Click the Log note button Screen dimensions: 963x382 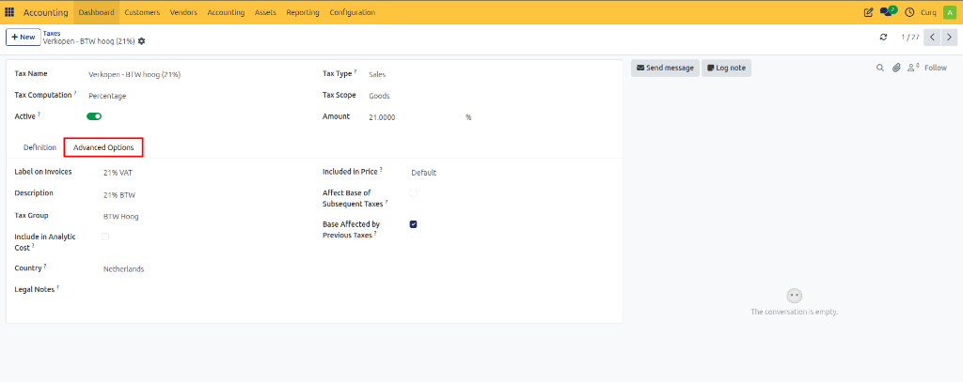click(x=727, y=69)
